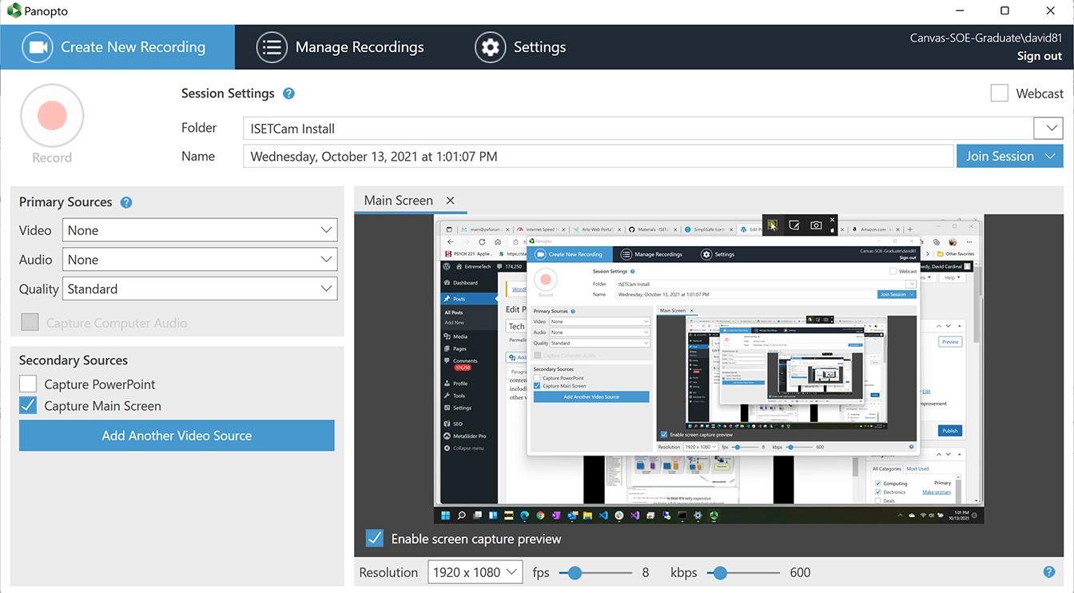Click the Session Settings heading
Viewport: 1074px width, 593px height.
tap(228, 94)
